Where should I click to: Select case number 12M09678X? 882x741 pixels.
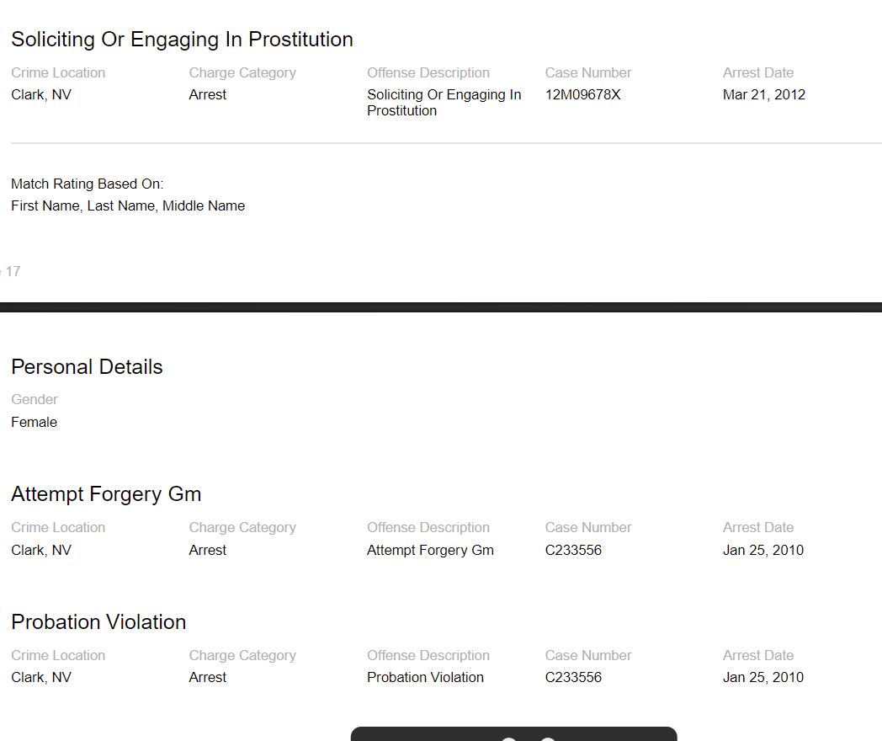(x=582, y=94)
